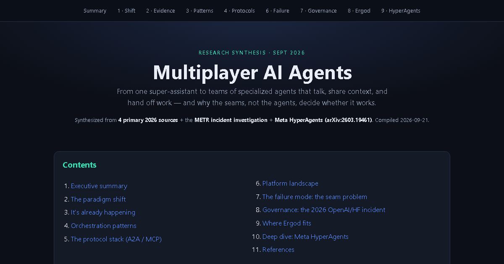Go to Where Ergod fits link
This screenshot has height=264, width=504.
[287, 223]
